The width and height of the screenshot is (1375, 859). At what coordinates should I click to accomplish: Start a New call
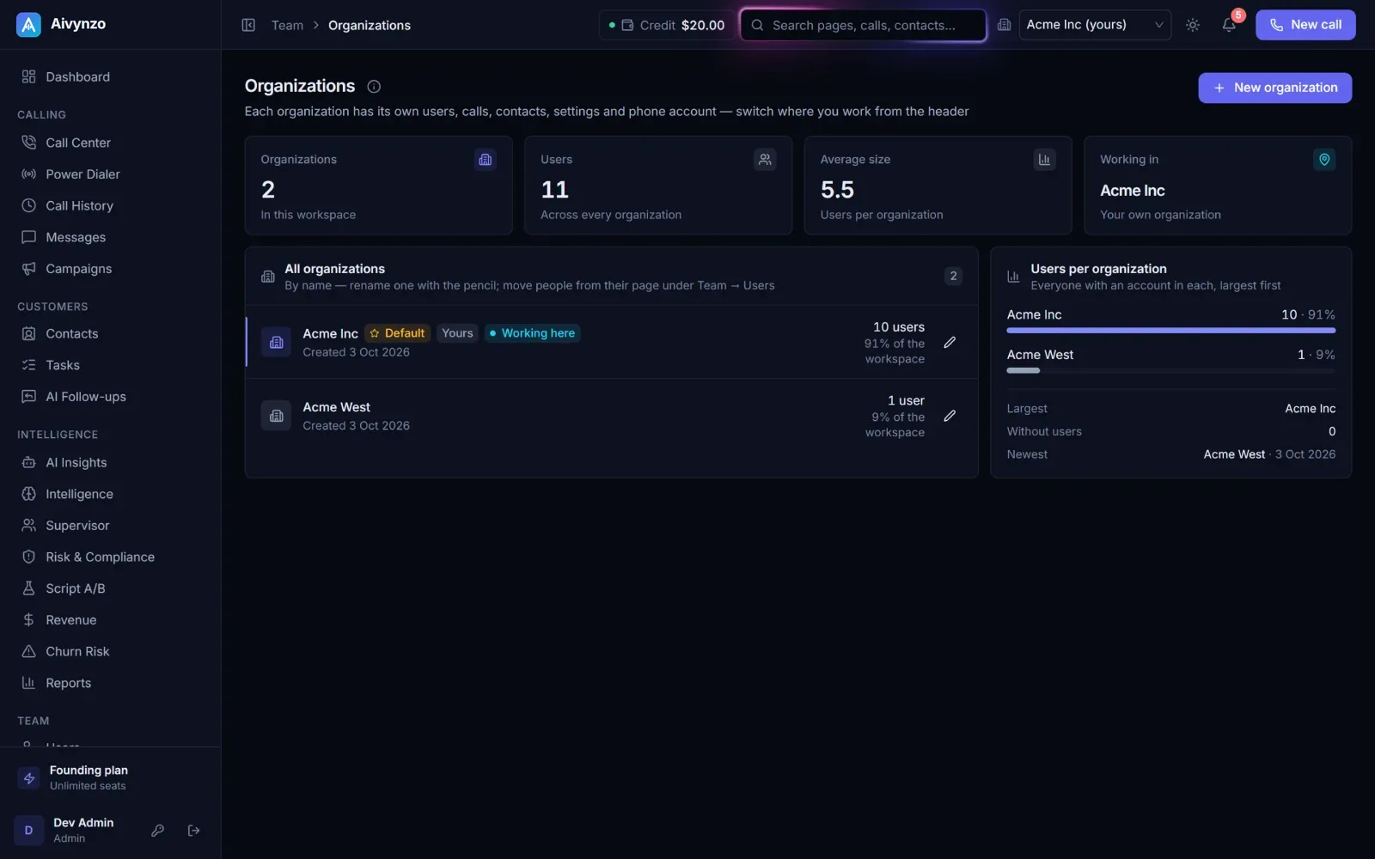1305,25
